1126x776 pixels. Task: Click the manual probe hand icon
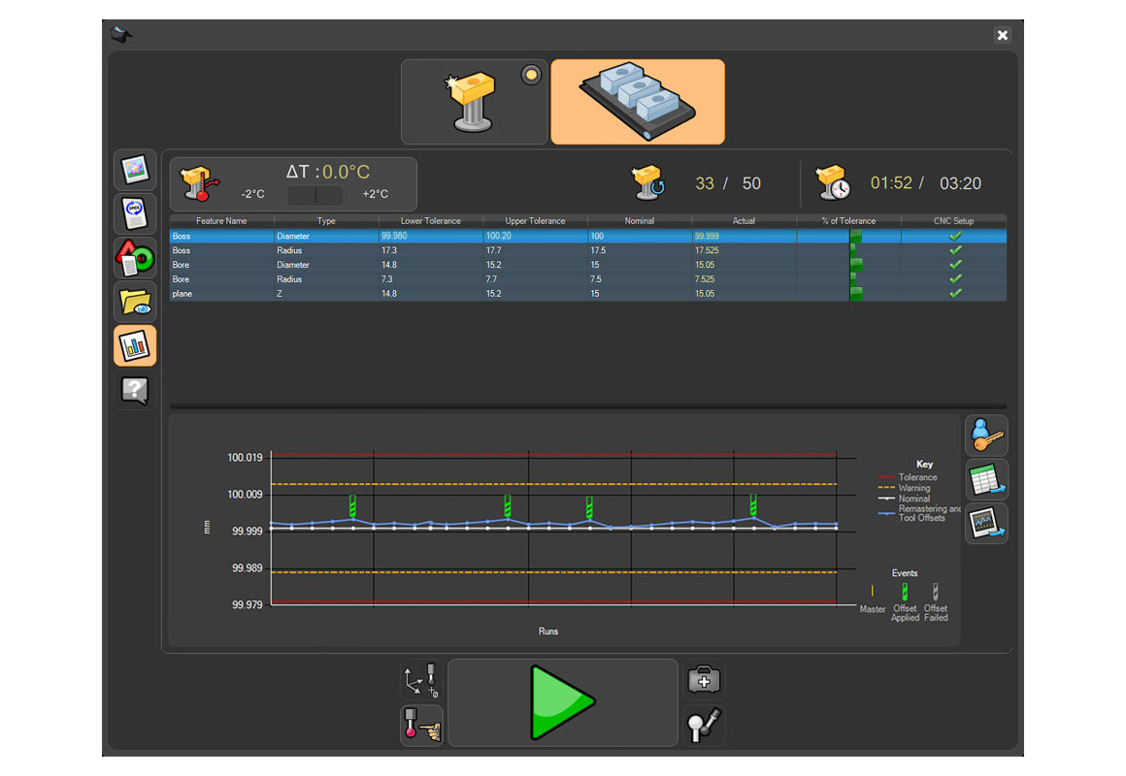point(421,725)
